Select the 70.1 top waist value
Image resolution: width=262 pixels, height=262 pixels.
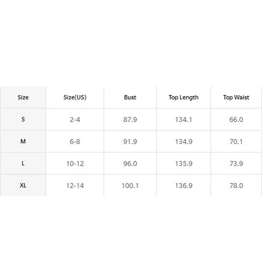236,141
